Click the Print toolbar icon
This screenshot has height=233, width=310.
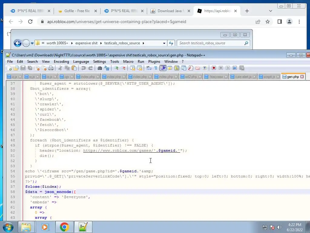pyautogui.click(x=51, y=68)
